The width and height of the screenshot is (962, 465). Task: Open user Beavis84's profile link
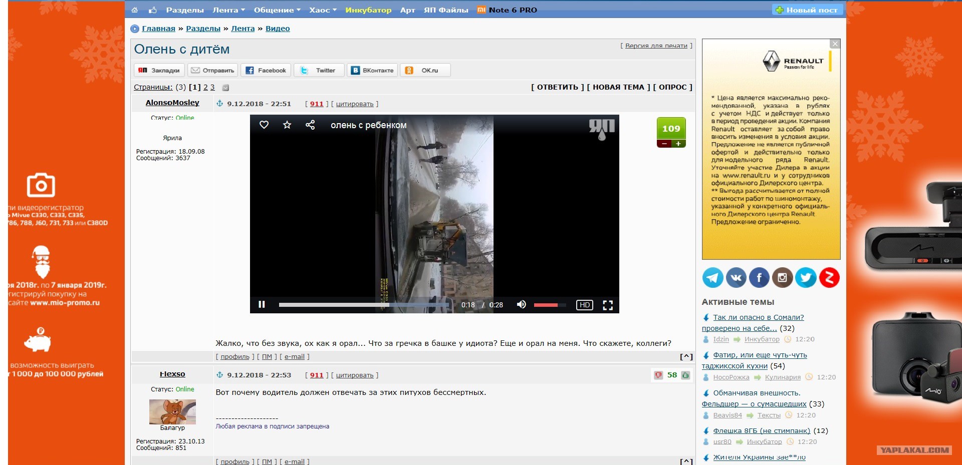pyautogui.click(x=728, y=415)
